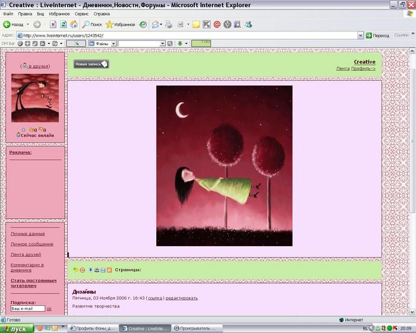Click the girl floating artwork image
Image resolution: width=416 pixels, height=333 pixels.
point(224,165)
